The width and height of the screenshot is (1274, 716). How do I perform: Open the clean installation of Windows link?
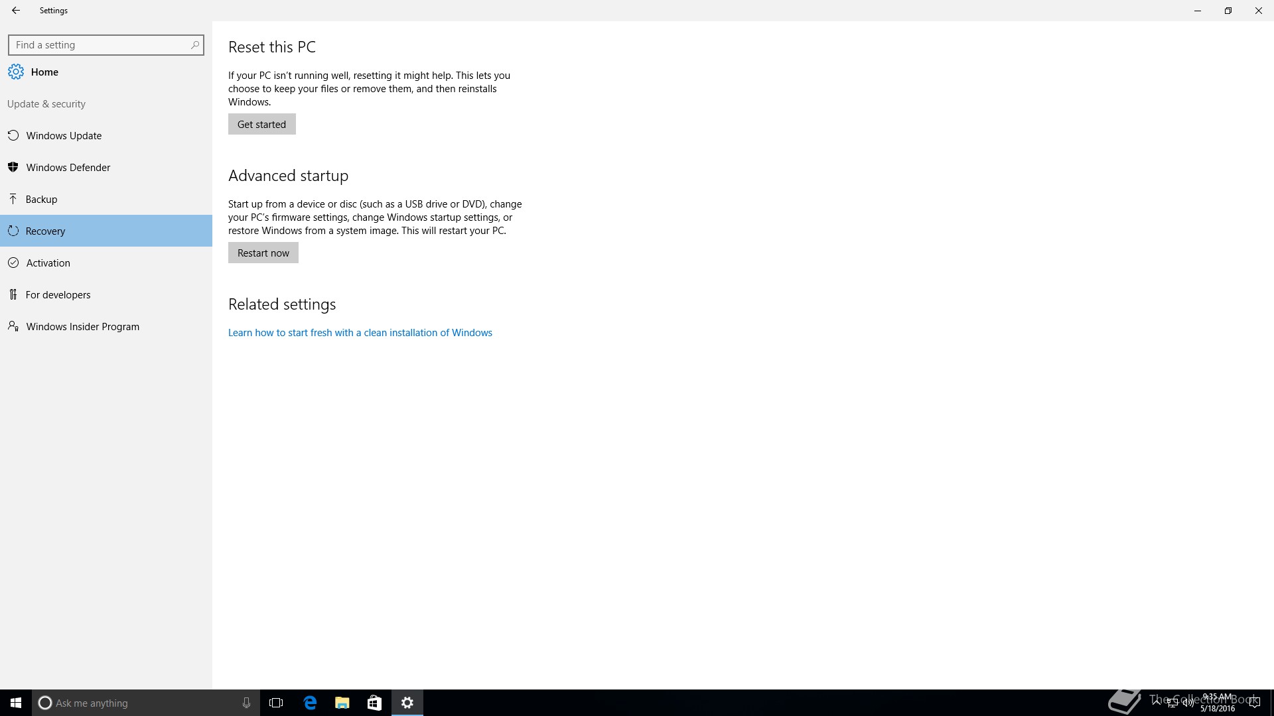click(x=360, y=333)
